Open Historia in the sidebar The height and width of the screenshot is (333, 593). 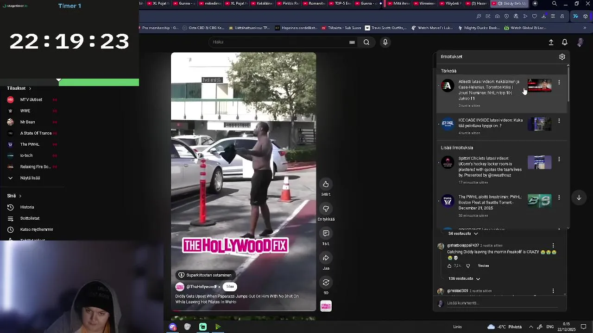click(27, 207)
